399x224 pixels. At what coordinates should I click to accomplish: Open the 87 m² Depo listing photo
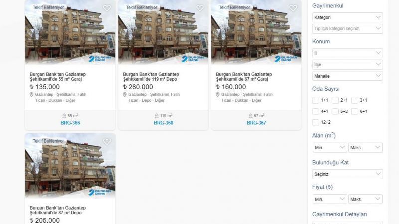(x=70, y=166)
